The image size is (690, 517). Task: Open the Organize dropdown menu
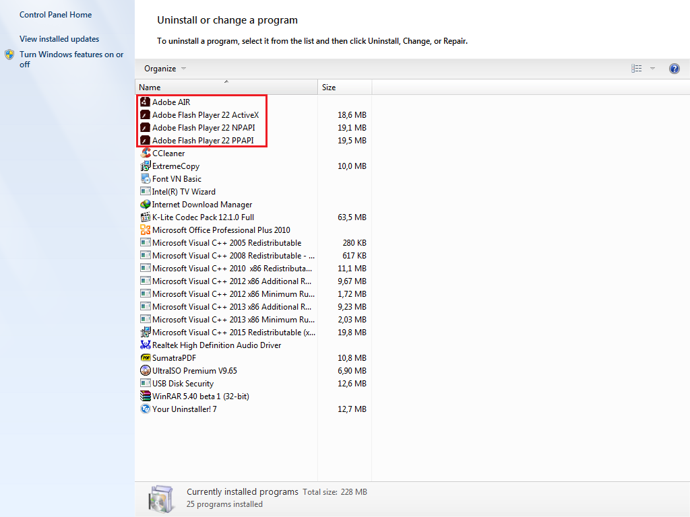coord(165,69)
